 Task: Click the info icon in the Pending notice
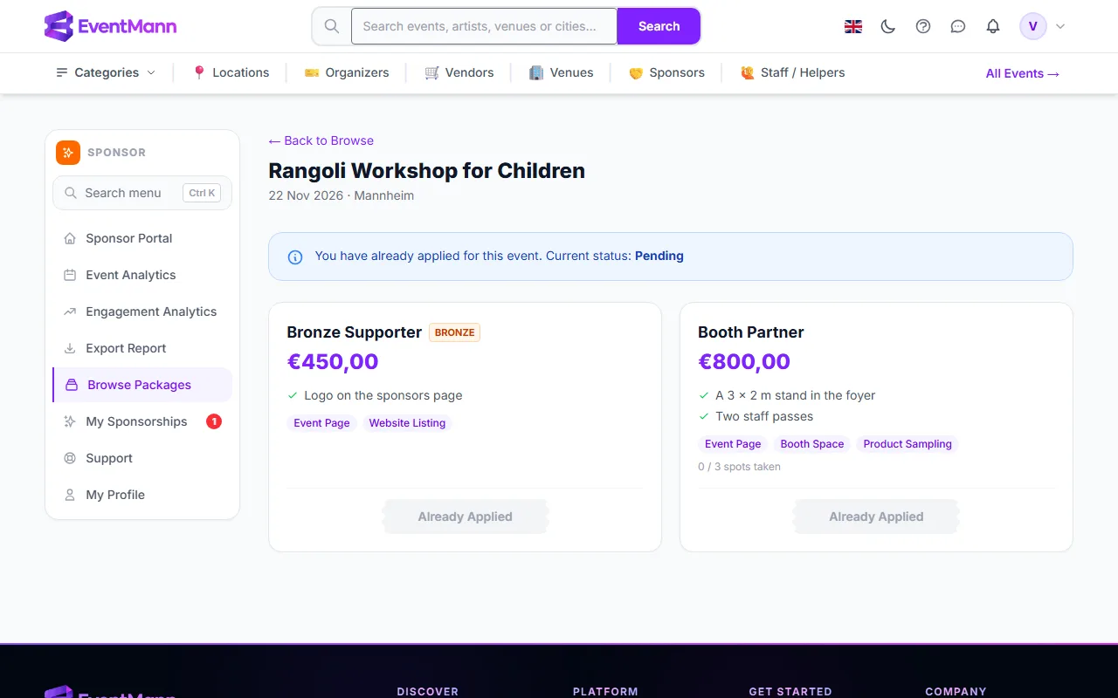pos(295,257)
